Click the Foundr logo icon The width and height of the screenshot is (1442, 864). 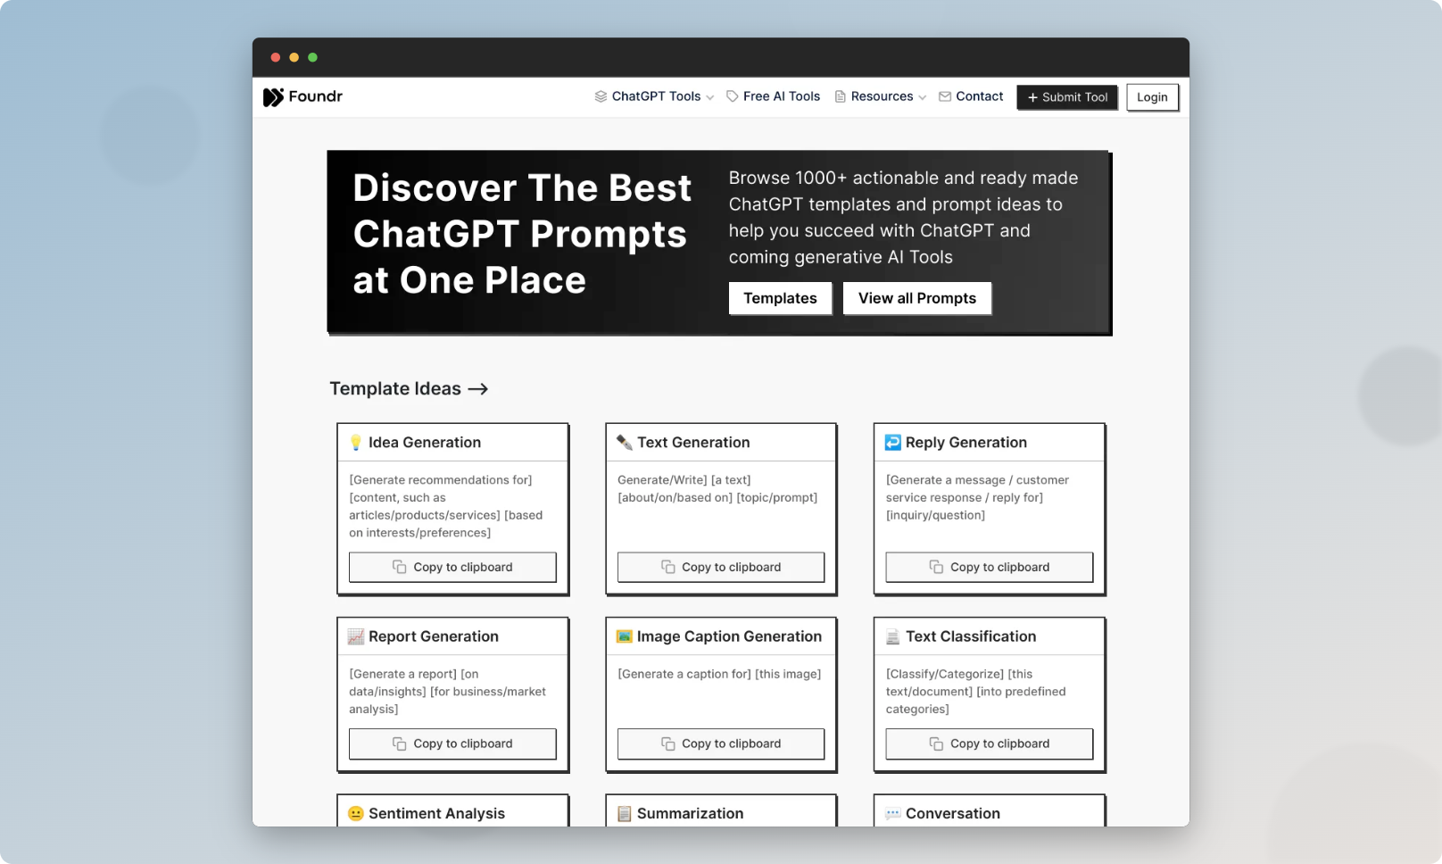coord(273,97)
